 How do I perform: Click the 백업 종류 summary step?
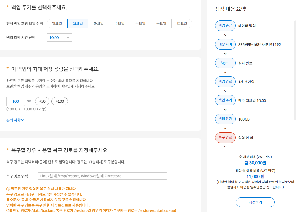[x=225, y=26]
